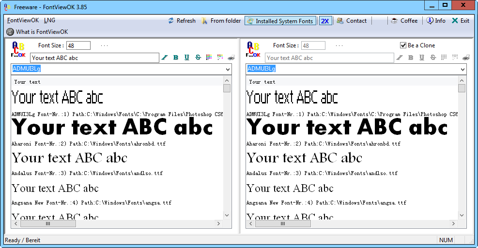Click right pane strikethrough icon
Screen dimensions: 478x248
[x=433, y=57]
